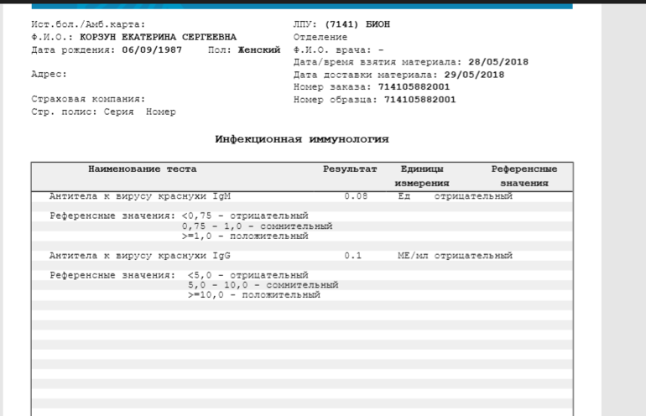Click the patient name КОРЗУН ЕКАТЕРИНА СЕРГЕЕВНА
Viewport: 646px width, 416px height.
158,38
